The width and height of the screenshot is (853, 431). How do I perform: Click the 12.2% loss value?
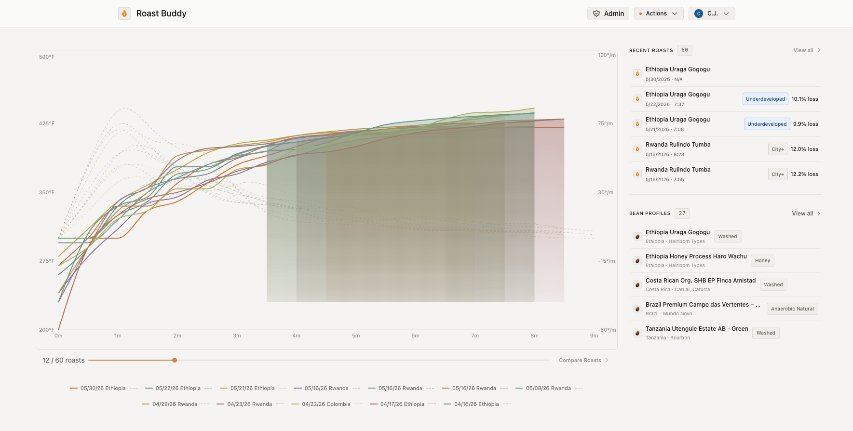804,174
